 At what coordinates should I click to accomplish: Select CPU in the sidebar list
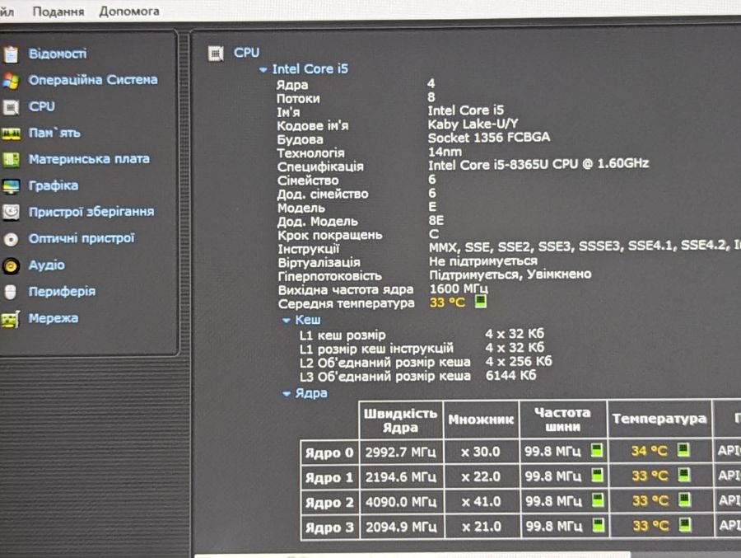click(42, 106)
